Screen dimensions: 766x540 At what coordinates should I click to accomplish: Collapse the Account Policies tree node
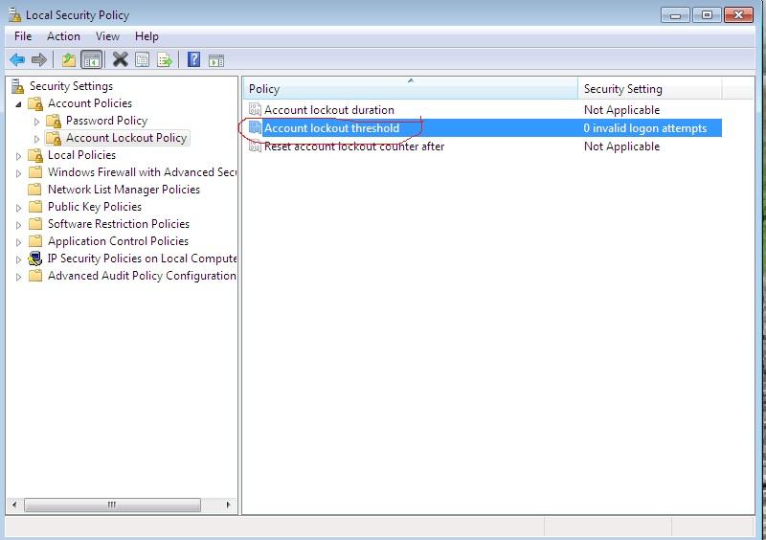point(19,104)
